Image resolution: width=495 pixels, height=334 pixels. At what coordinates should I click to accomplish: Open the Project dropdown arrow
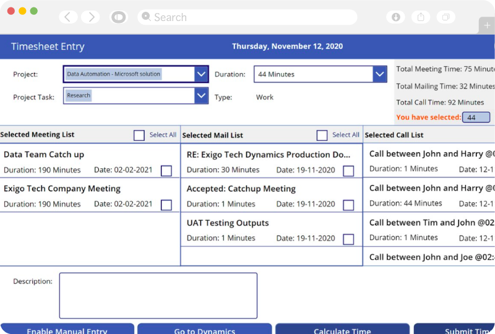click(201, 74)
